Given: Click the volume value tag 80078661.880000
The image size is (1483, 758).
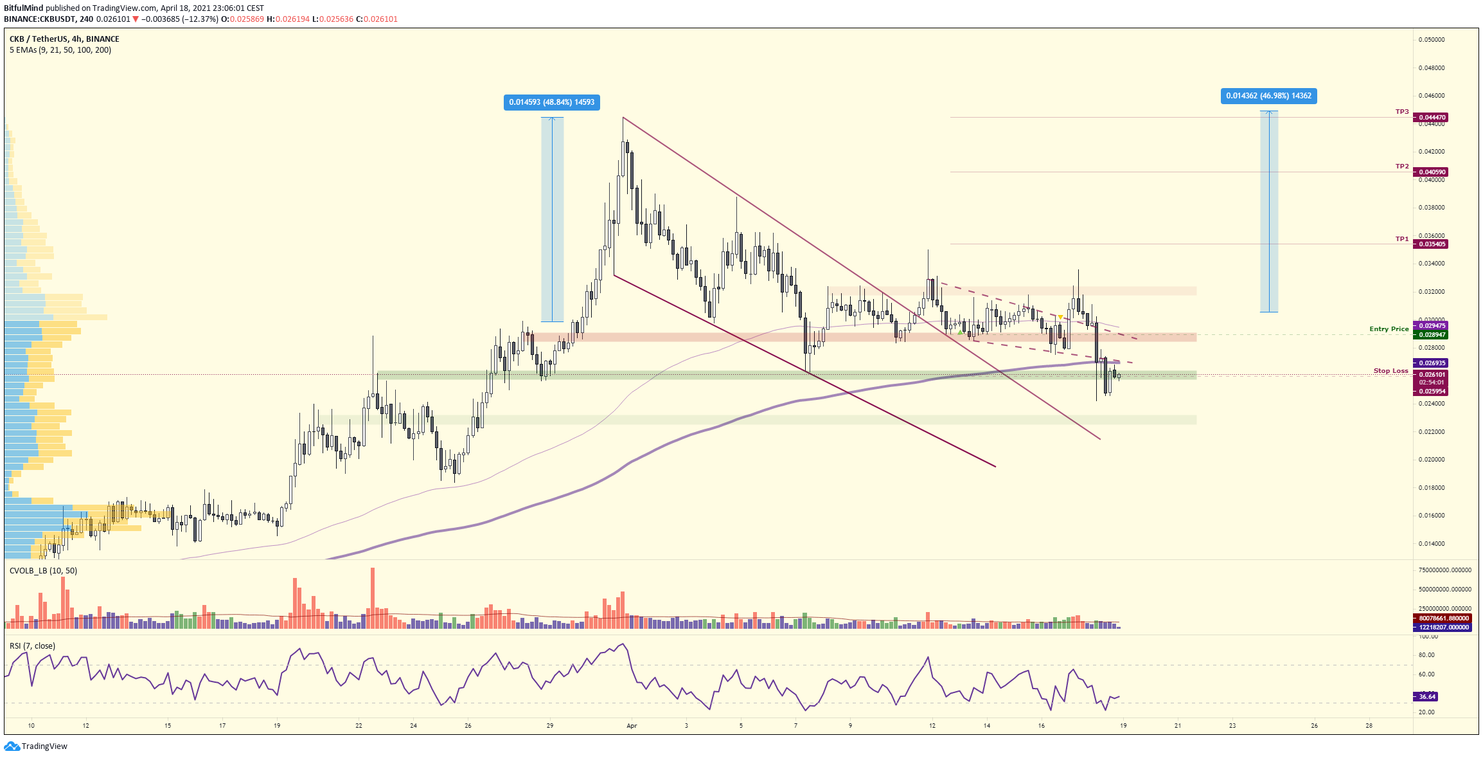Looking at the screenshot, I should 1443,618.
